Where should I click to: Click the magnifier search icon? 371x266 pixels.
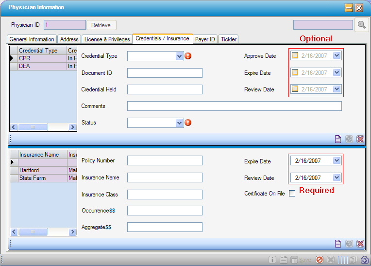(x=362, y=25)
